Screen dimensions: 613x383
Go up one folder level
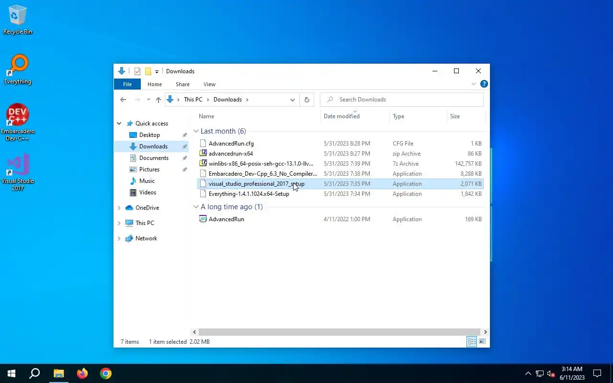point(159,100)
